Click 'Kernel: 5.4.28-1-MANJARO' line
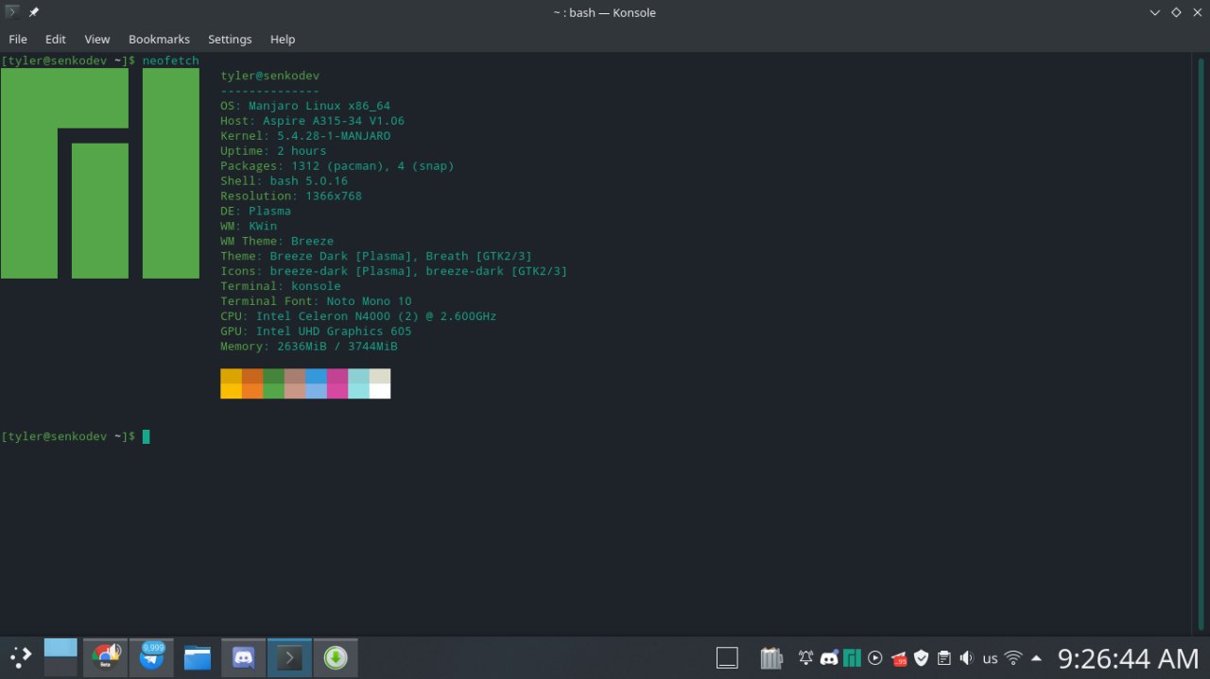 (305, 136)
